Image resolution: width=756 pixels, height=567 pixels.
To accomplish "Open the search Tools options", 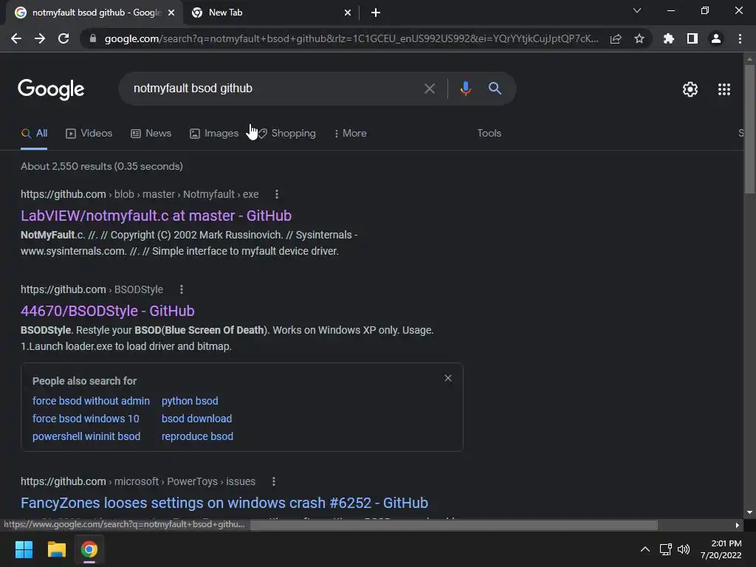I will point(489,133).
